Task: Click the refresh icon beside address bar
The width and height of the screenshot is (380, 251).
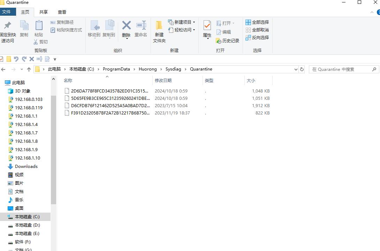Action: 302,69
